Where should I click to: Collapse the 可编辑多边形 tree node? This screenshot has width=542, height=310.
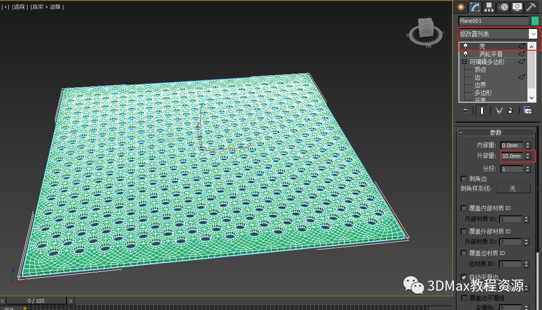coord(464,62)
